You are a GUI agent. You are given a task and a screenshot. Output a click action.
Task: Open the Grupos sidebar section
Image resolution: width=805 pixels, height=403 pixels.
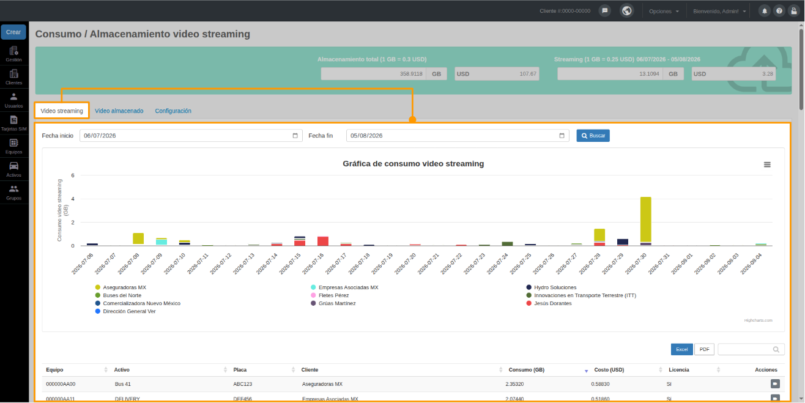[x=13, y=193]
